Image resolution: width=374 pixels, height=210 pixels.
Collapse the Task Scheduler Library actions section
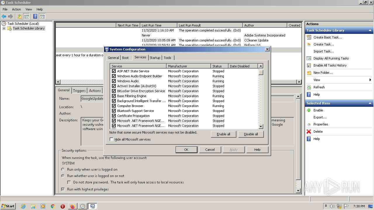point(370,30)
